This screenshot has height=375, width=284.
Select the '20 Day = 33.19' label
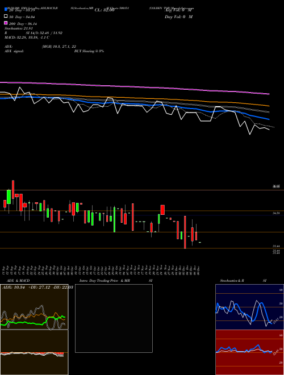22,10
